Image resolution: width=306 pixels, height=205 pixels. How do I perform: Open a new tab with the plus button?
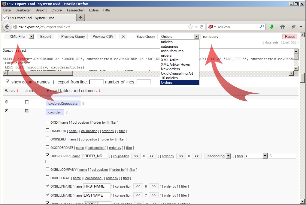[80, 18]
